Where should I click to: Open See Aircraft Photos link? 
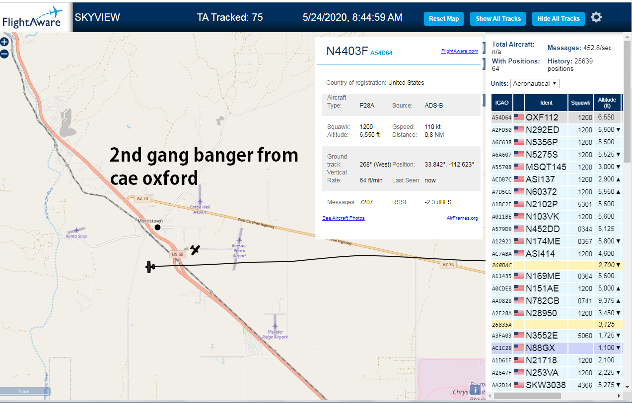click(343, 218)
